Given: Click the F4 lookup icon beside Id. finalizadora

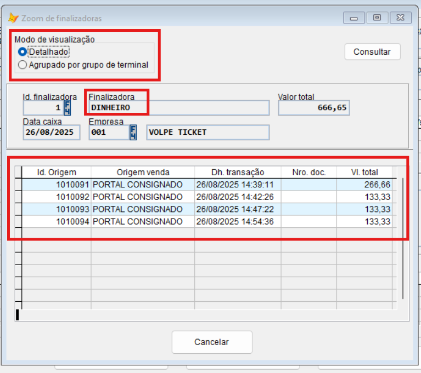Looking at the screenshot, I should coord(68,107).
